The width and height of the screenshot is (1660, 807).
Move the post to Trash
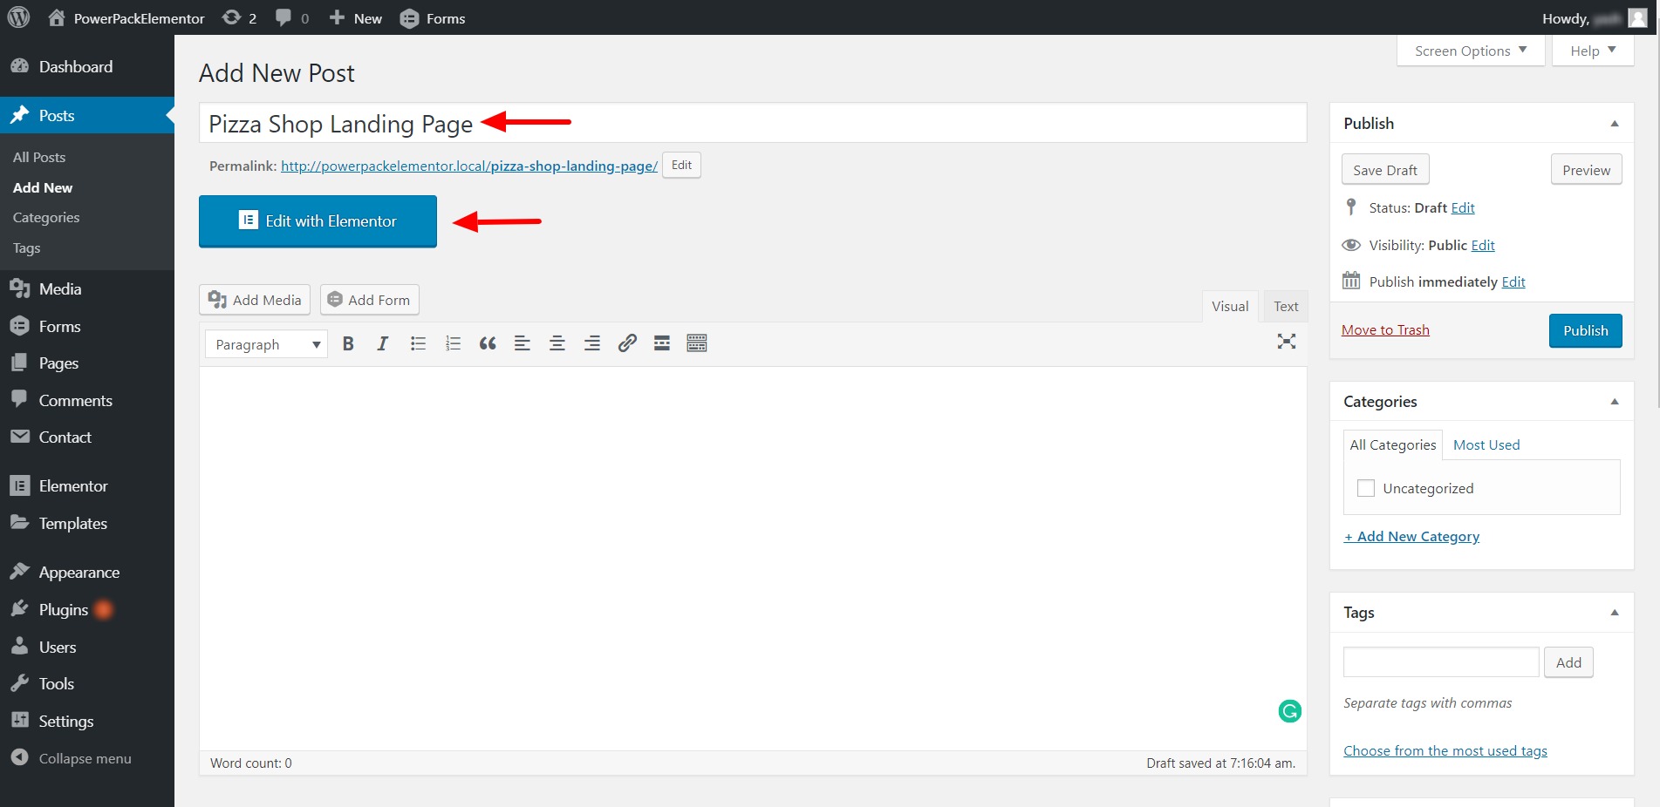1385,330
